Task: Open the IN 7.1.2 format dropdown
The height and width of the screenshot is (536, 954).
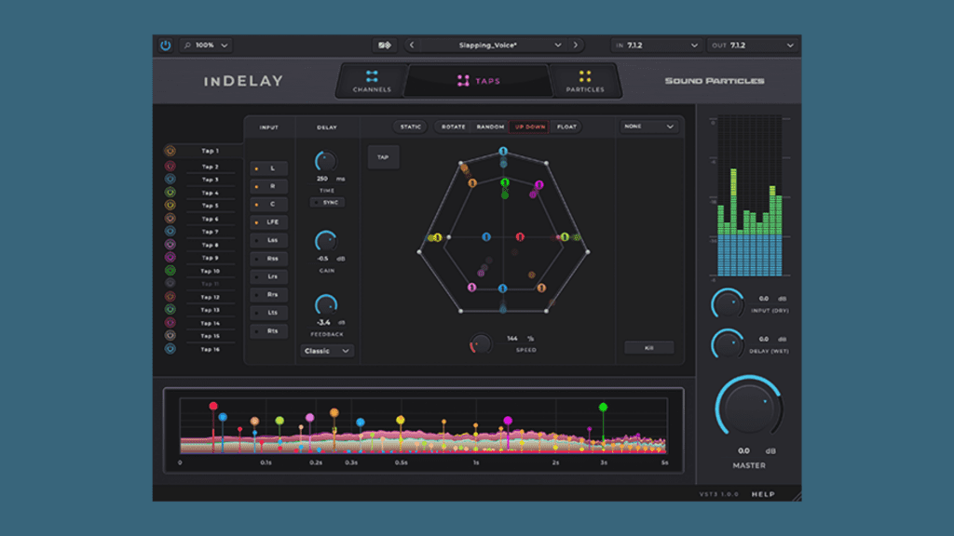Action: pyautogui.click(x=656, y=45)
